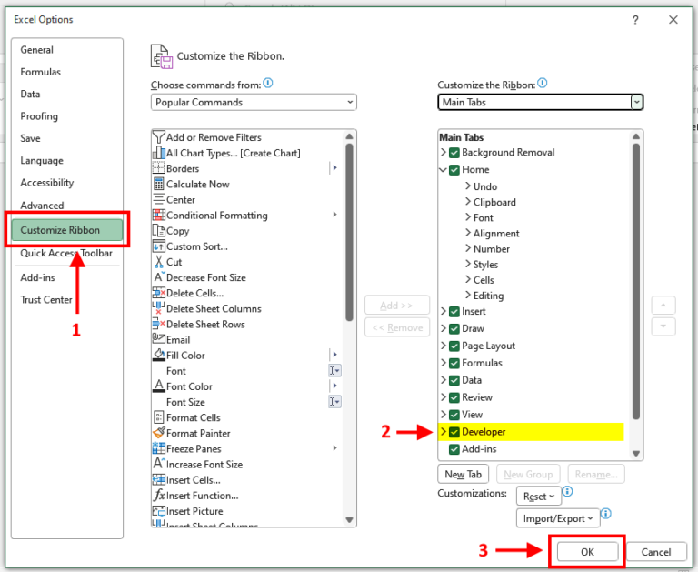The width and height of the screenshot is (698, 572).
Task: Enable the Developer tab checkbox
Action: [454, 432]
